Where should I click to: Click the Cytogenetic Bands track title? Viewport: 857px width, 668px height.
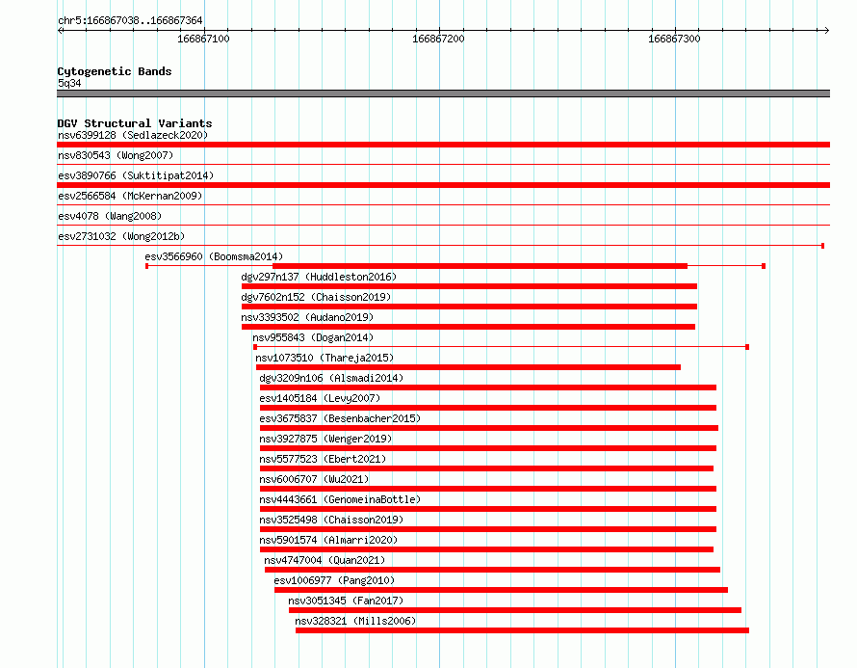(115, 71)
